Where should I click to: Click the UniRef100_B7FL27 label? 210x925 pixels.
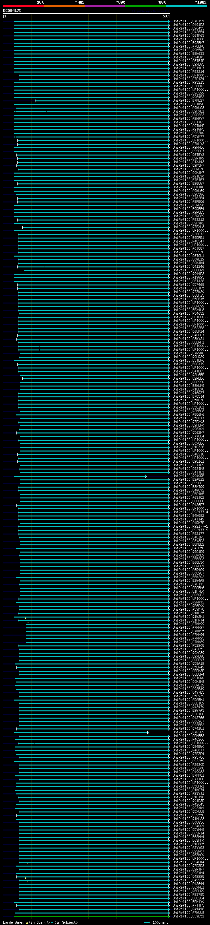(x=188, y=100)
